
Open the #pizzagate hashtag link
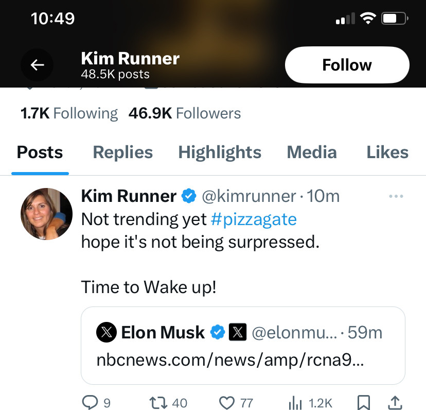[x=254, y=219]
